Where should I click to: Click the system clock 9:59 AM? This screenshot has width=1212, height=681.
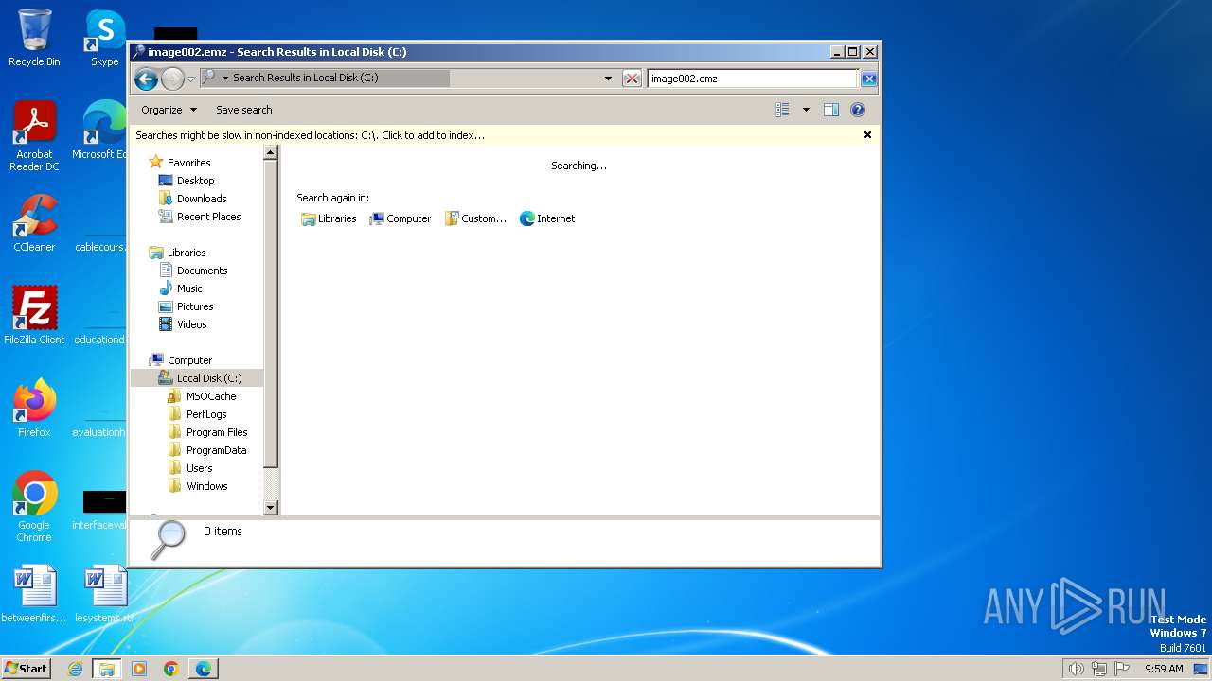(x=1164, y=669)
